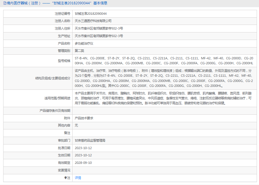Click the structure description starting 该产品由主机
The height and width of the screenshot is (185, 259).
[x=164, y=78]
